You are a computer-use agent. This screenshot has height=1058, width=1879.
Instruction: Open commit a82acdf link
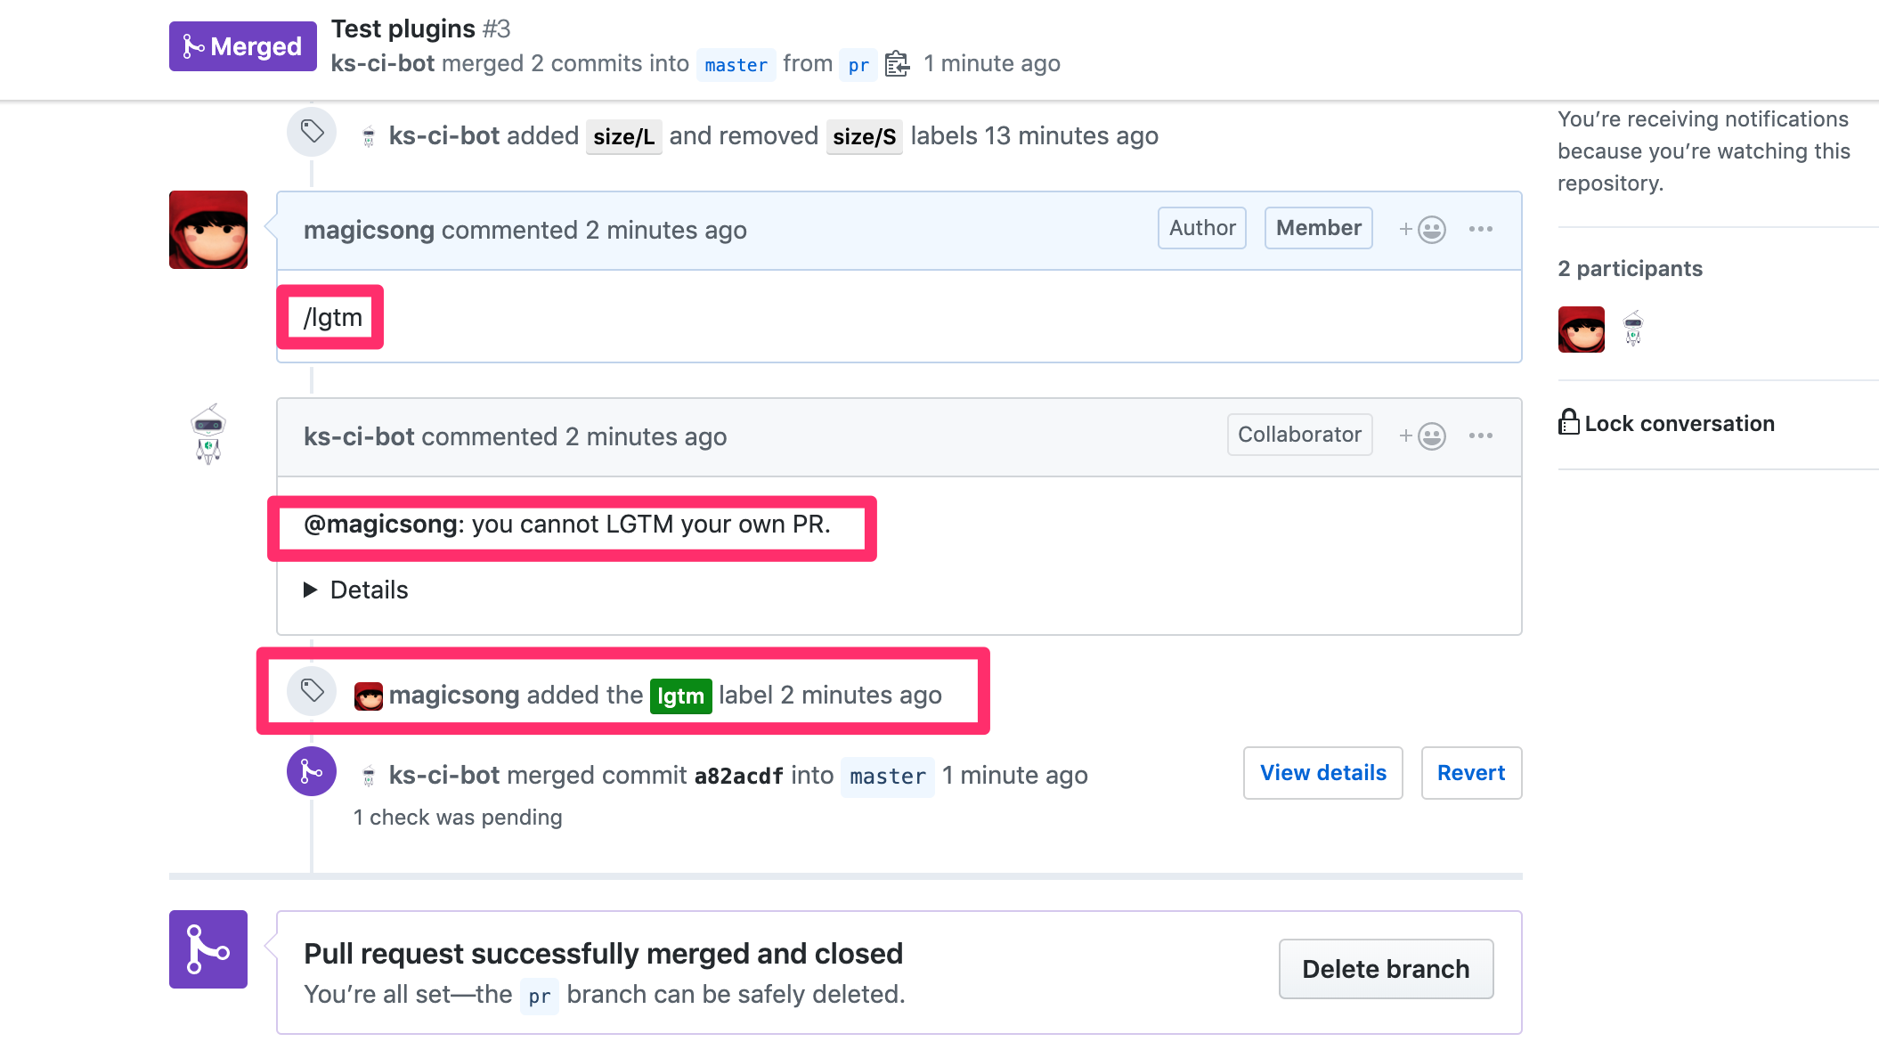pyautogui.click(x=738, y=776)
